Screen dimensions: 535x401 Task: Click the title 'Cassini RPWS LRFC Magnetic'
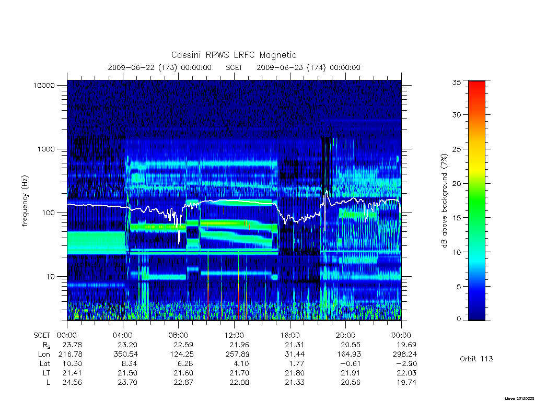[234, 55]
